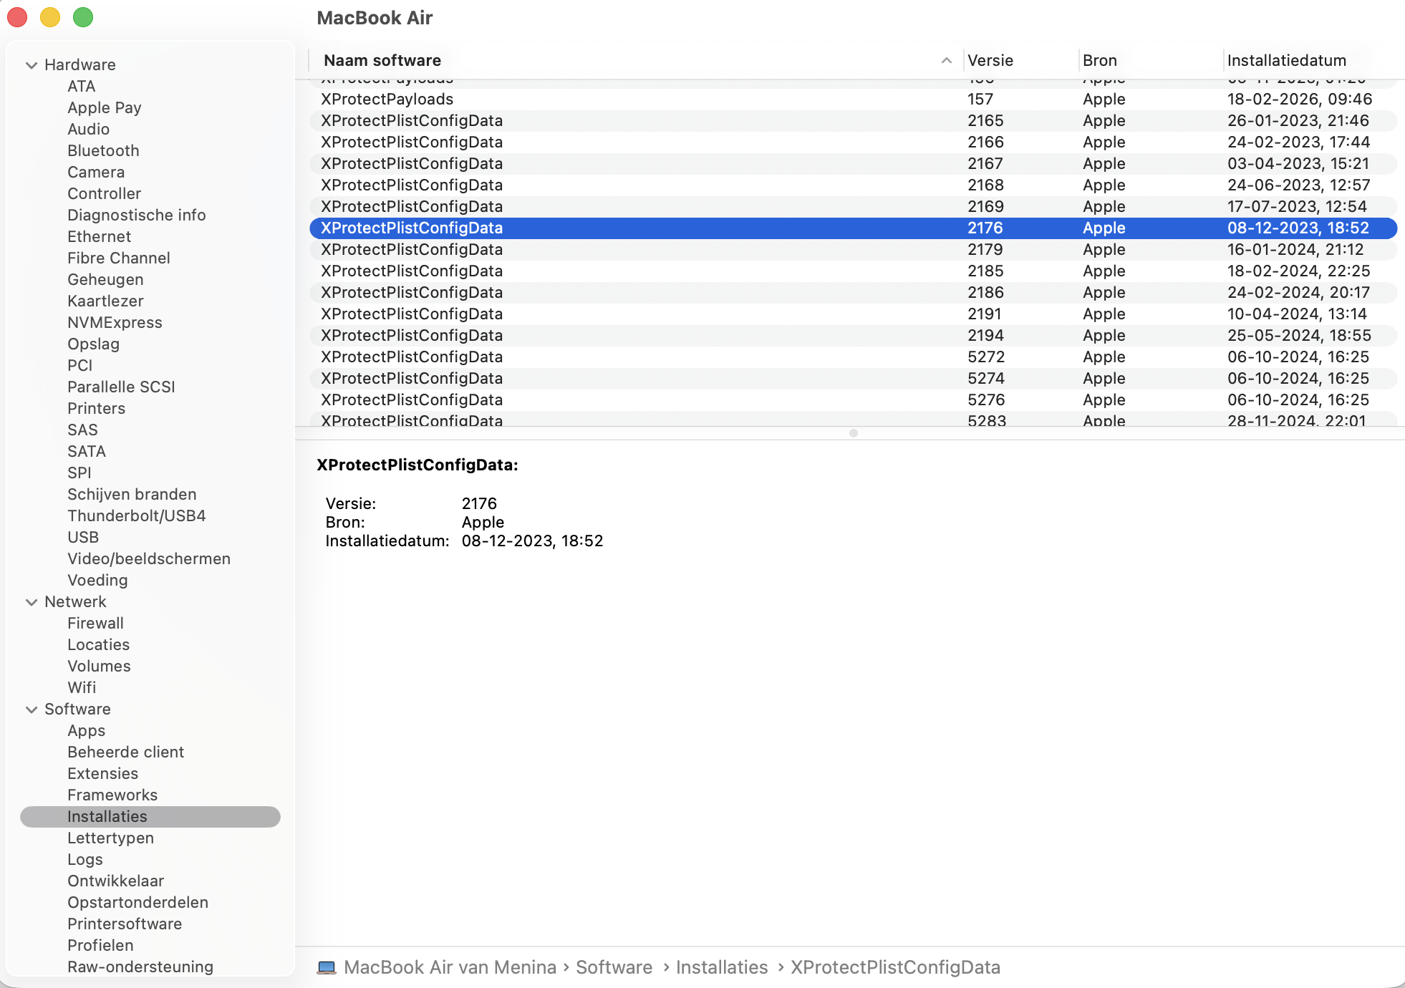Show Firewall network info
The width and height of the screenshot is (1405, 988).
coord(96,624)
